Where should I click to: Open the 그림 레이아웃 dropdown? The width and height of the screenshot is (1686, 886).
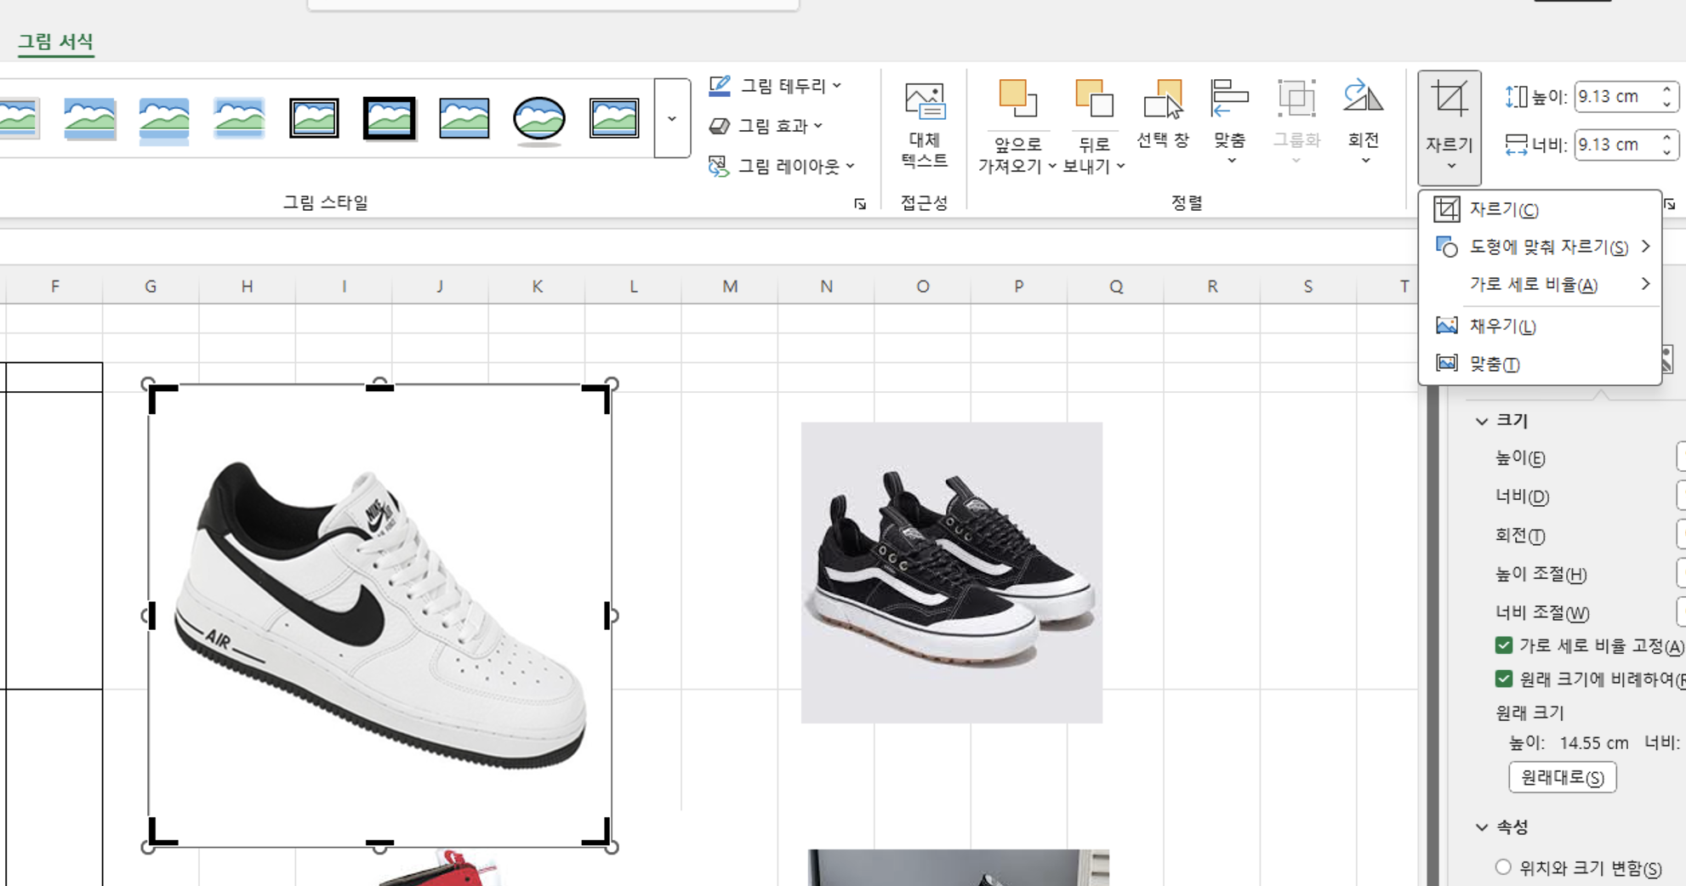(781, 166)
